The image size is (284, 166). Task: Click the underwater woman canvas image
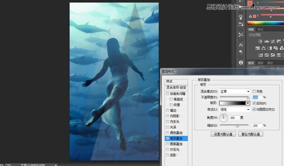click(x=114, y=81)
